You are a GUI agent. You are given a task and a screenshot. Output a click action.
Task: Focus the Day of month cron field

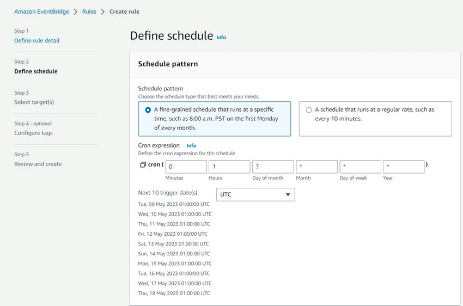click(273, 167)
